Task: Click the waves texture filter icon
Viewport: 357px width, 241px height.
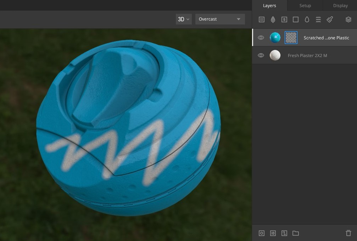Action: pyautogui.click(x=318, y=19)
